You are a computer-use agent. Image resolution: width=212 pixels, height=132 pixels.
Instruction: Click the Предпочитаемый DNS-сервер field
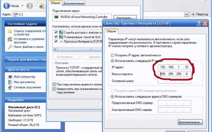pos(175,103)
